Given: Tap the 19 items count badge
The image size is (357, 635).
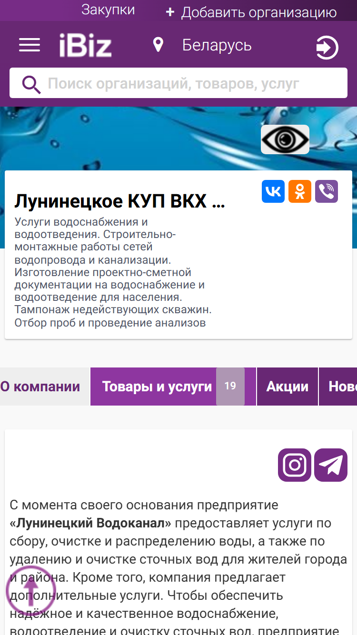Looking at the screenshot, I should pyautogui.click(x=230, y=386).
